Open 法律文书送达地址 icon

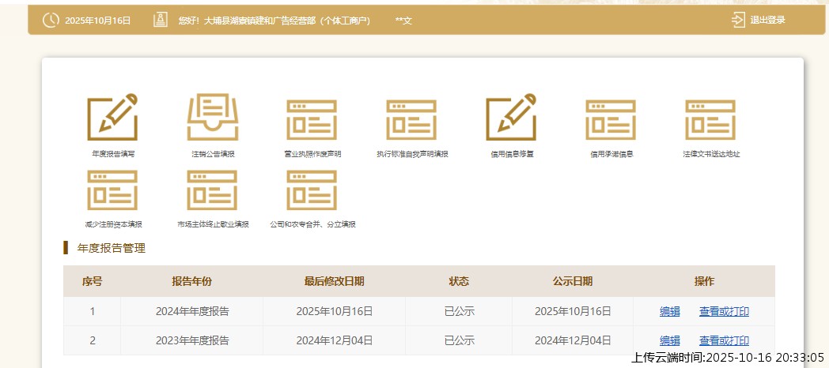click(x=710, y=119)
